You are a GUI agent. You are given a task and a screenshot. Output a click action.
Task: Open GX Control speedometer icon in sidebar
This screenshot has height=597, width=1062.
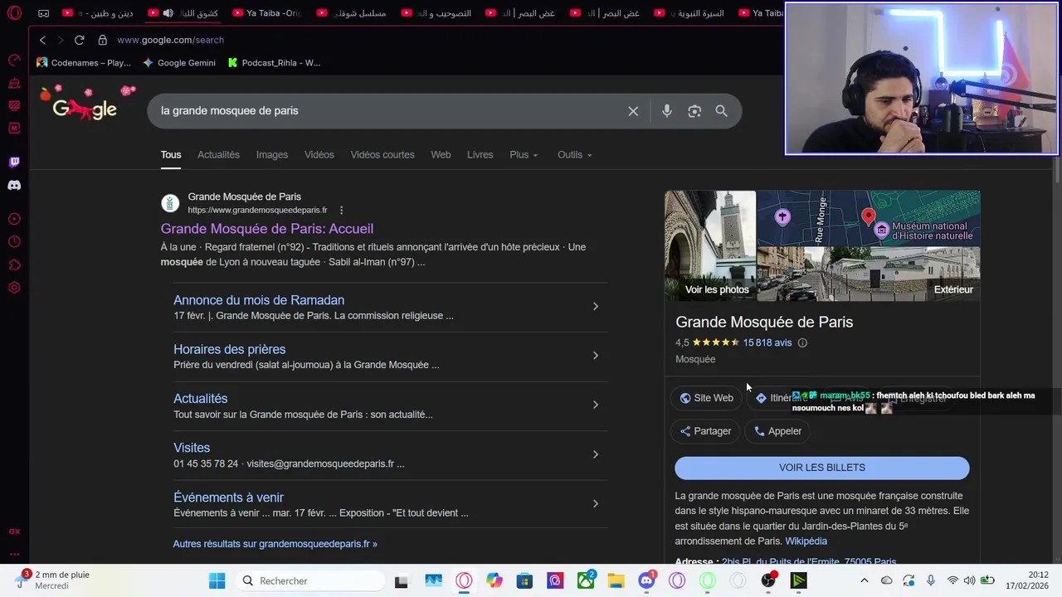point(14,60)
